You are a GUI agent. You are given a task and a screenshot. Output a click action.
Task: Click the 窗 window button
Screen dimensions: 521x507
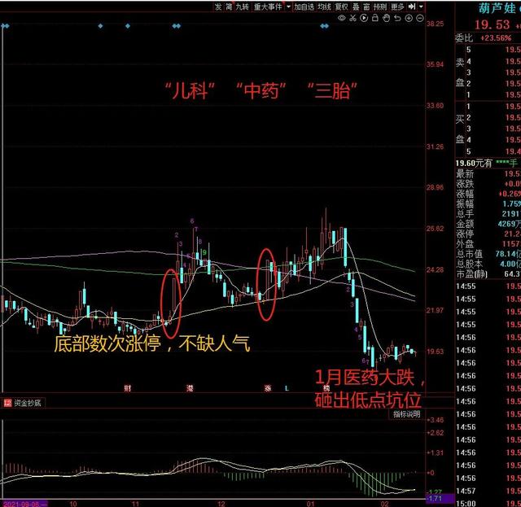tap(366, 7)
